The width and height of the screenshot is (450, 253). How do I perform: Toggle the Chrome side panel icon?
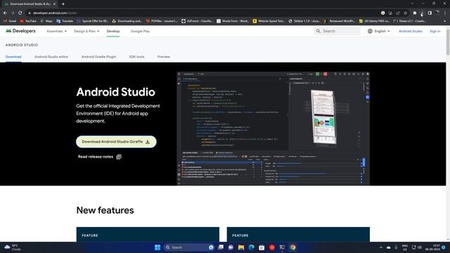[430, 13]
